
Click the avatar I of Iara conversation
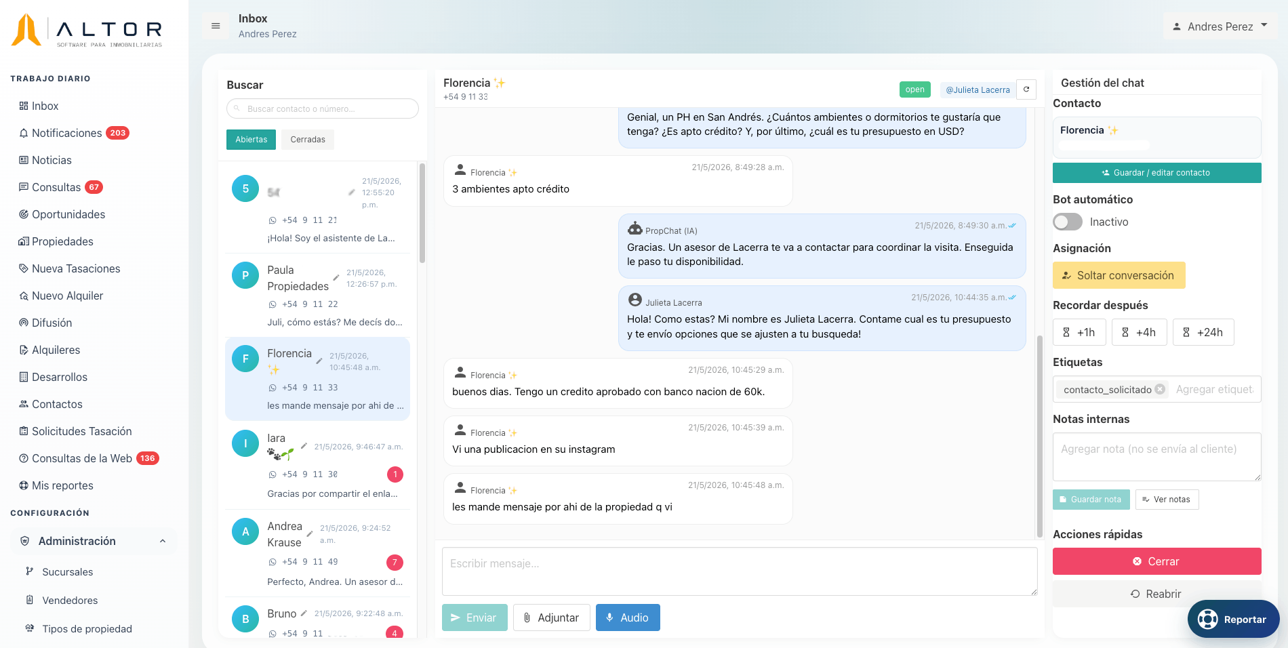click(x=245, y=443)
